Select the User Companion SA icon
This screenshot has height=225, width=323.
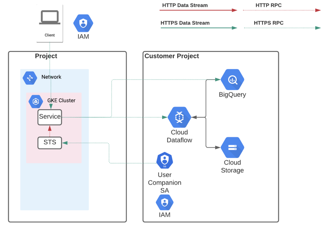tap(165, 161)
